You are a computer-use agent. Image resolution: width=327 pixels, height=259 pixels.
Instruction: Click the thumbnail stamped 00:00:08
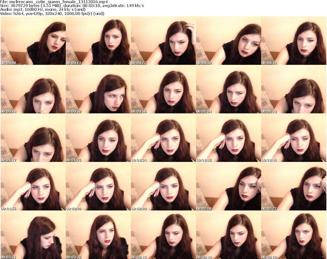(x=33, y=41)
